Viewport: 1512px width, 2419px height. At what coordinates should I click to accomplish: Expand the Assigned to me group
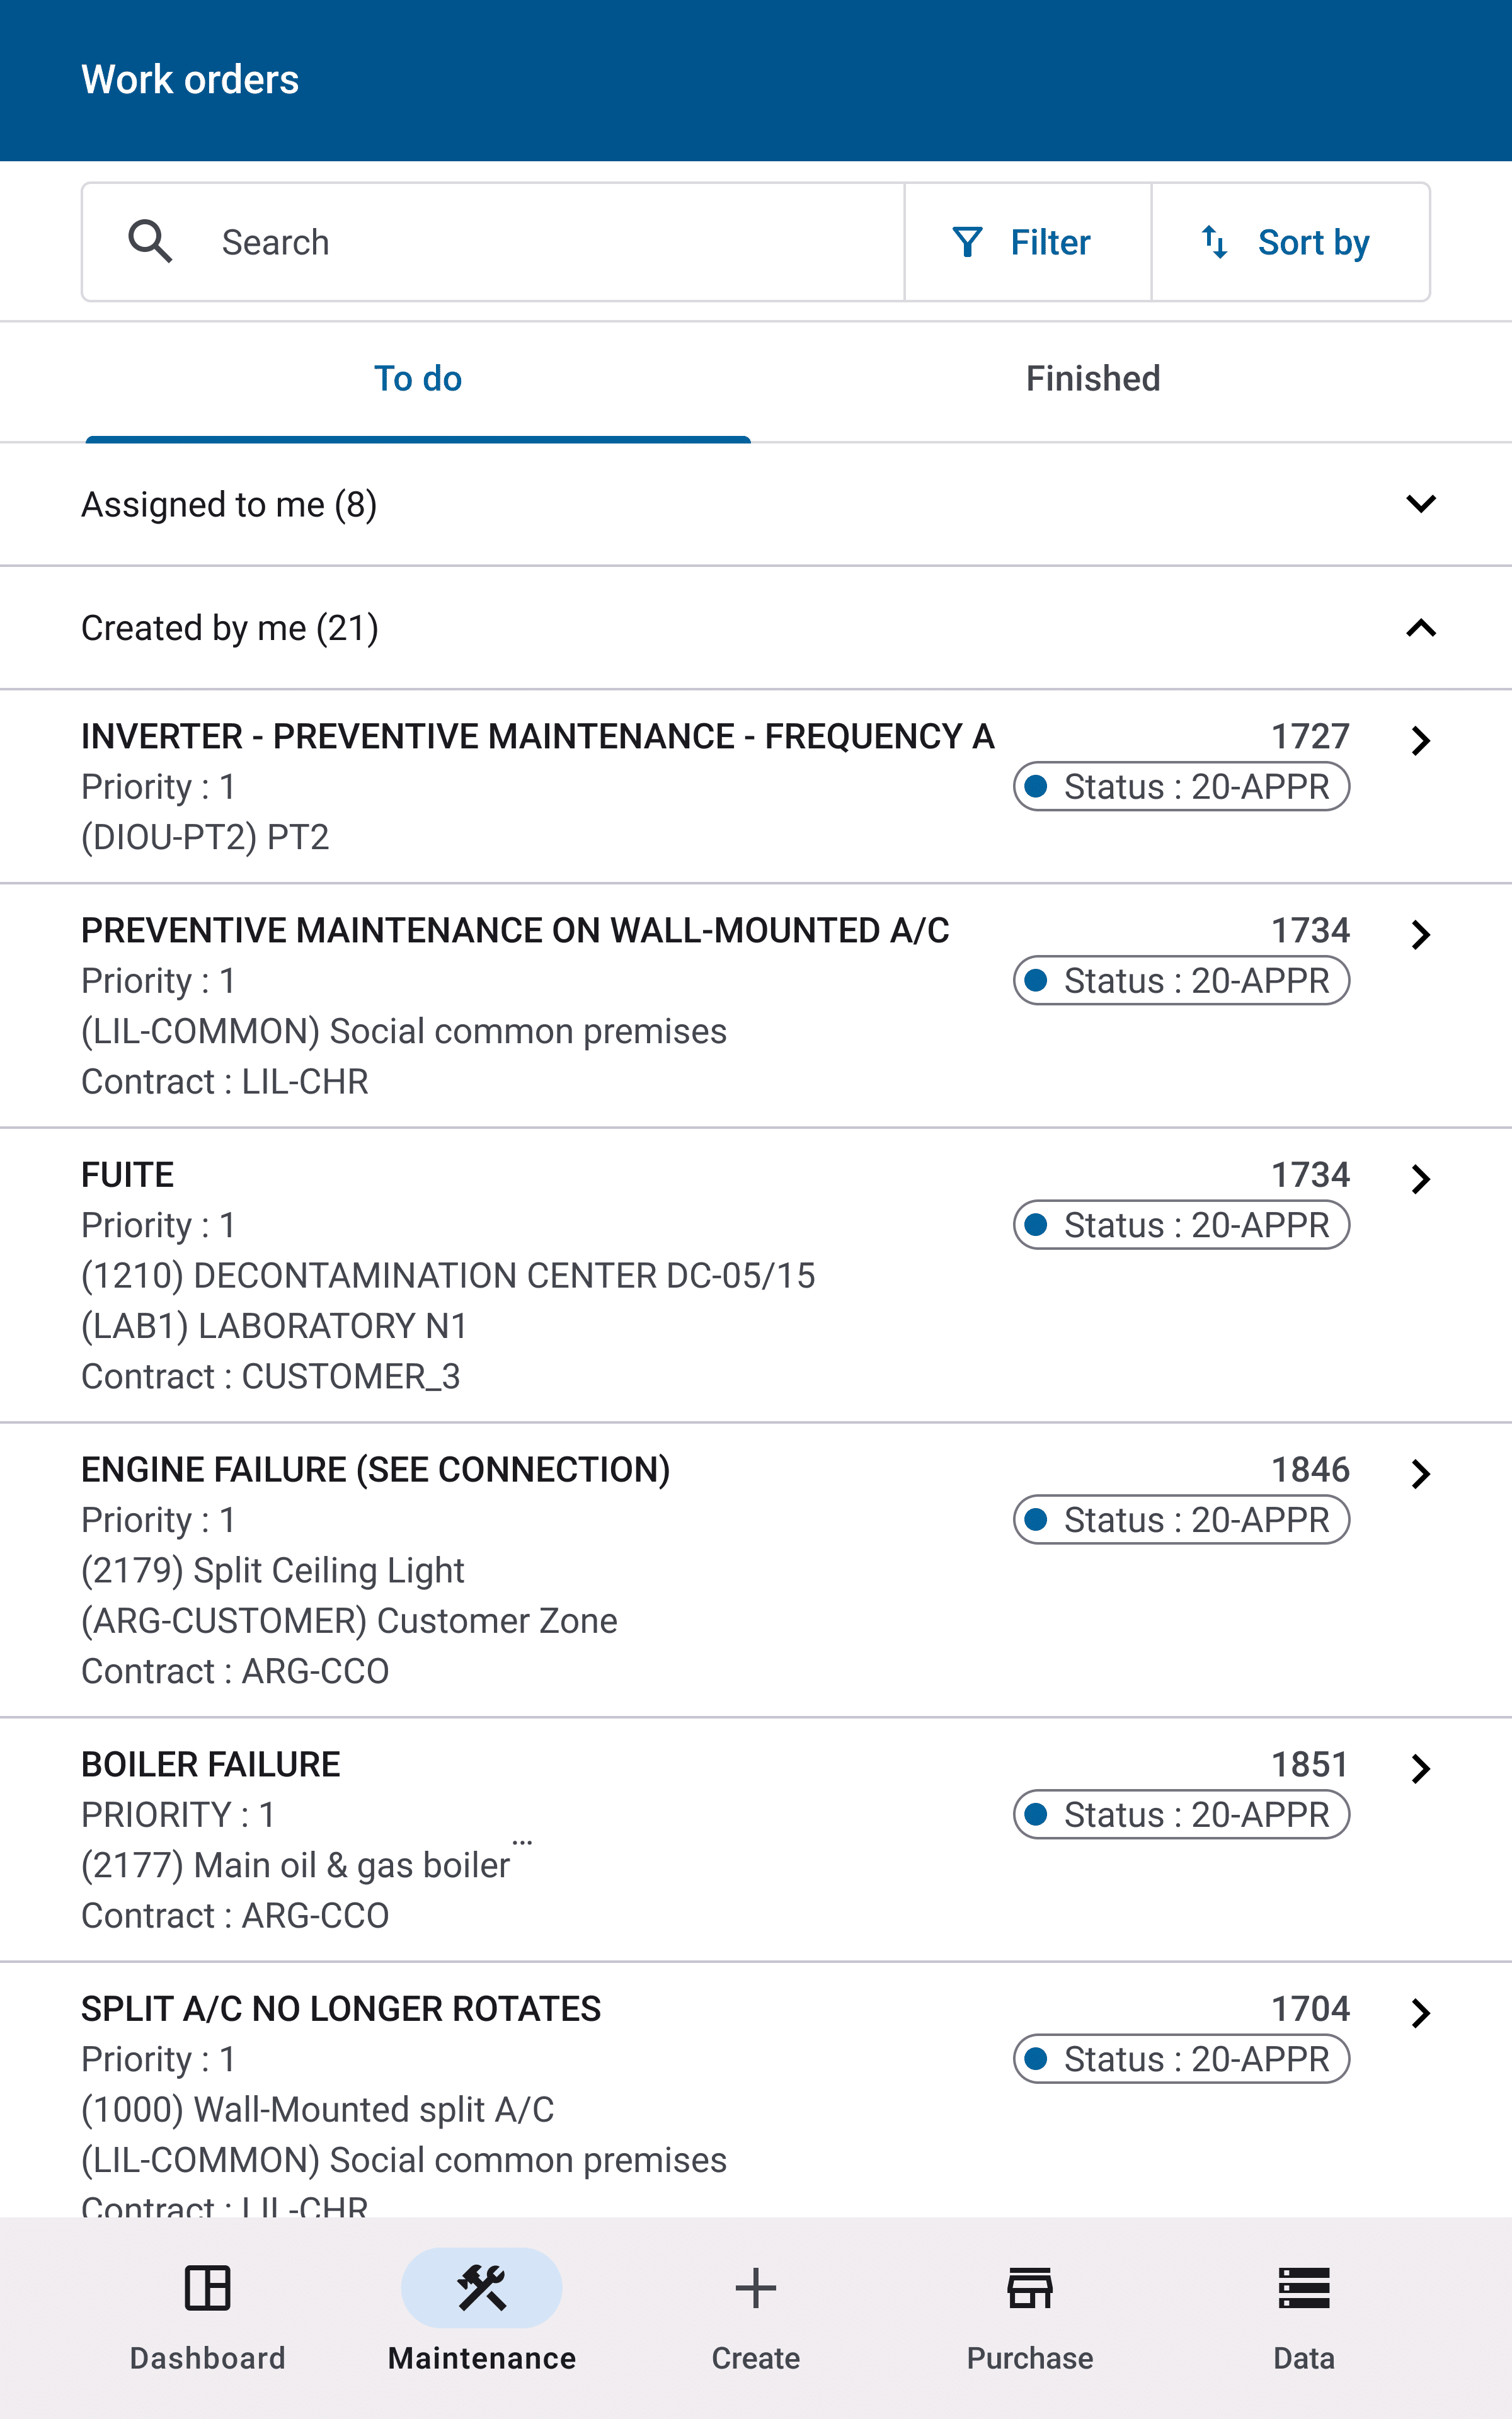pyautogui.click(x=1420, y=504)
